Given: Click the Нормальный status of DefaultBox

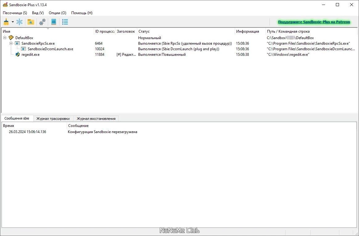Looking at the screenshot, I should 150,38.
